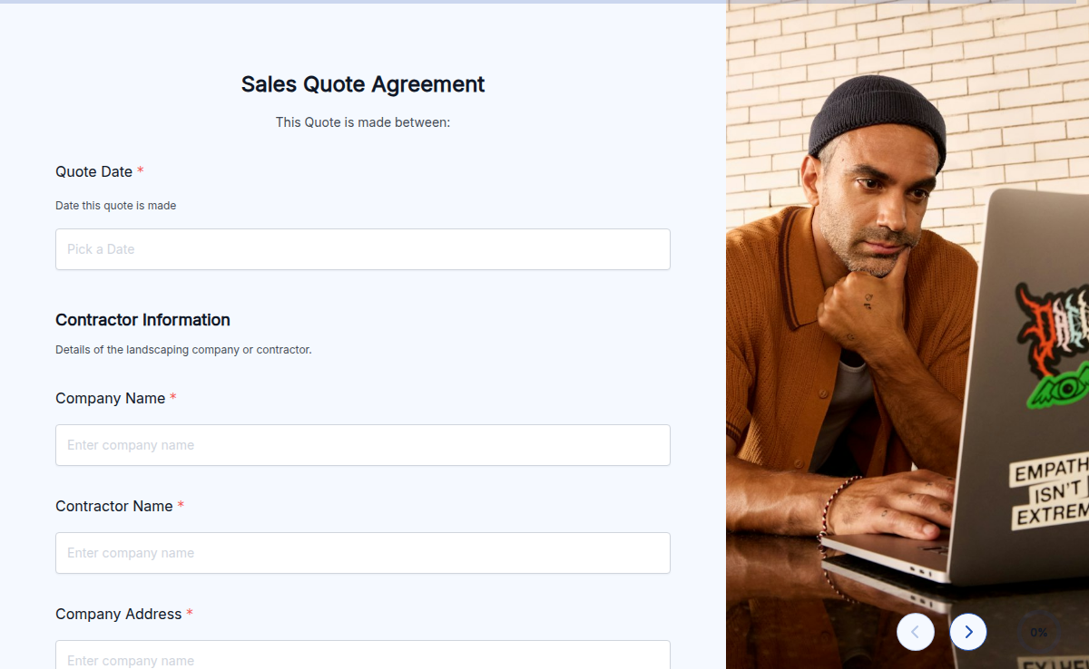
Task: Check form completion on the progress indicator
Action: coord(1040,632)
